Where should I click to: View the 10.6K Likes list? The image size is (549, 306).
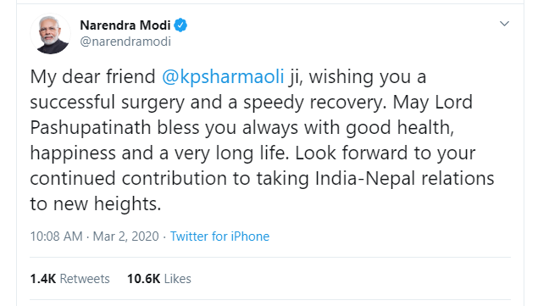[x=159, y=279]
